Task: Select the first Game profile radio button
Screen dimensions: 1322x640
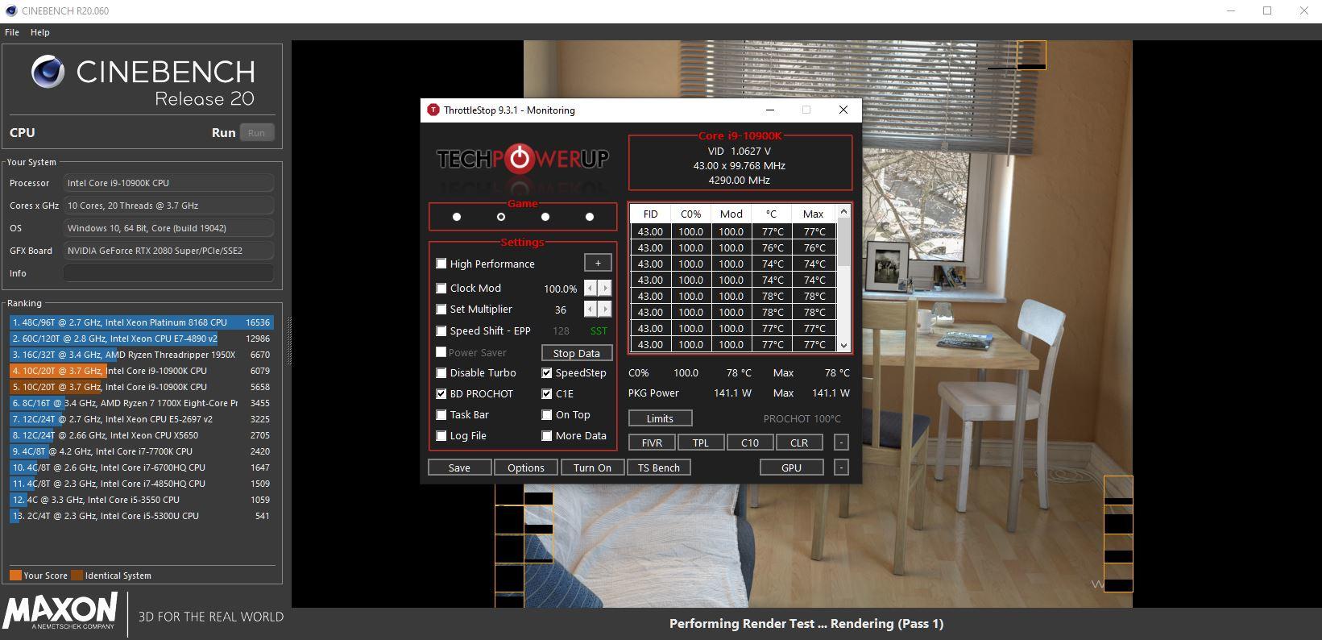Action: (x=457, y=217)
